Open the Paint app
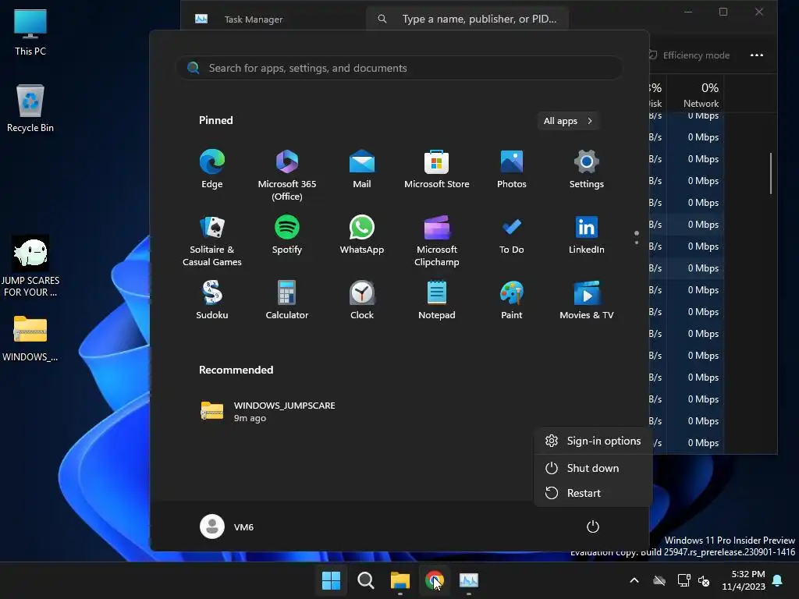This screenshot has width=799, height=599. (512, 300)
